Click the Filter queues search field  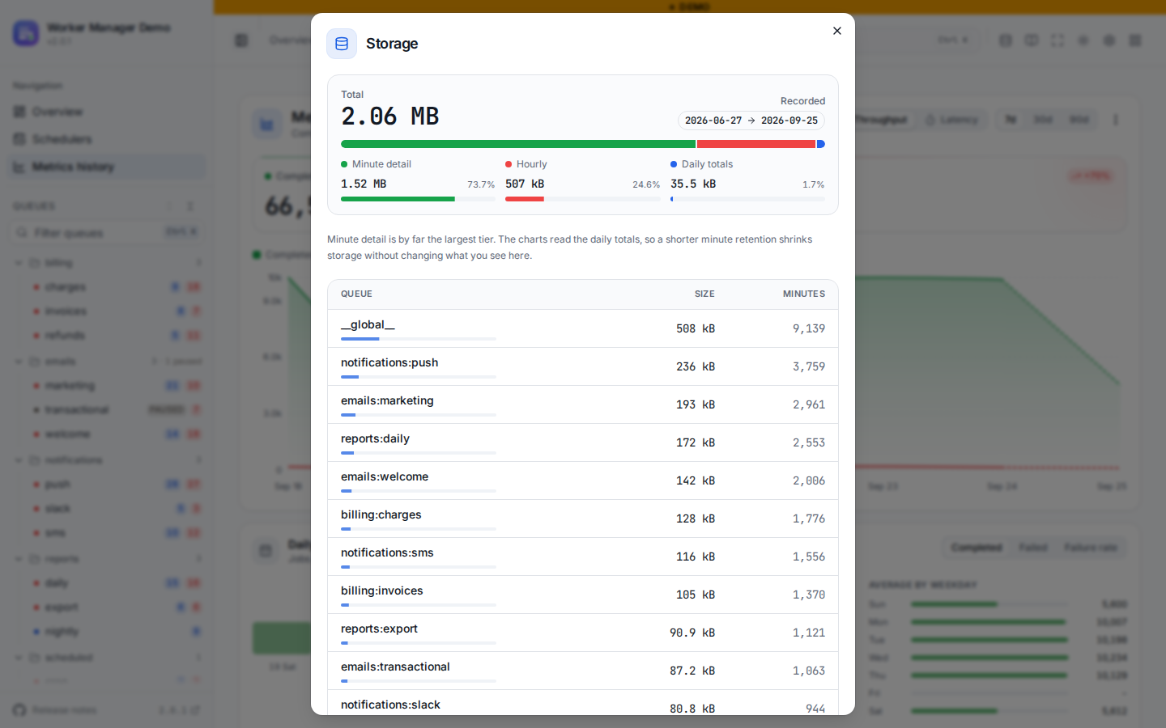point(106,233)
